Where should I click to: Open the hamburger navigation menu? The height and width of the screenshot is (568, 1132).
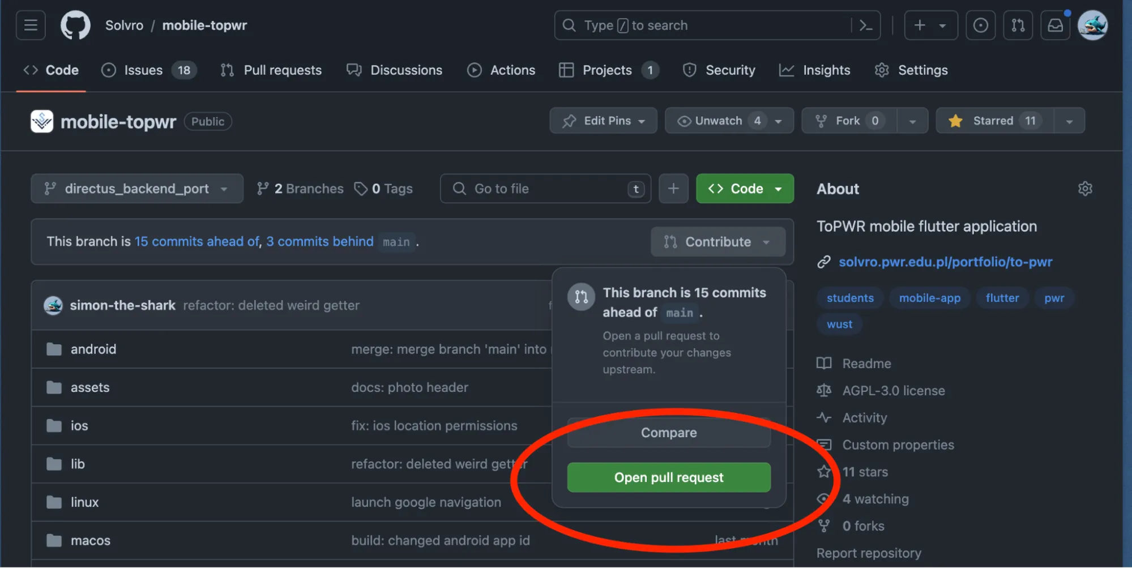(x=31, y=25)
